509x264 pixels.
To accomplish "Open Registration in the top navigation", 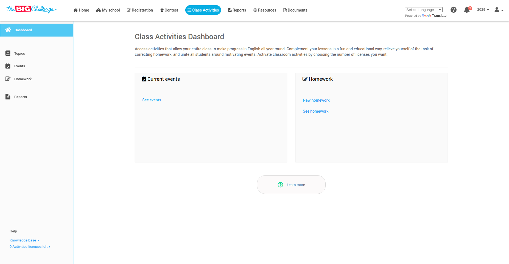I will click(140, 10).
